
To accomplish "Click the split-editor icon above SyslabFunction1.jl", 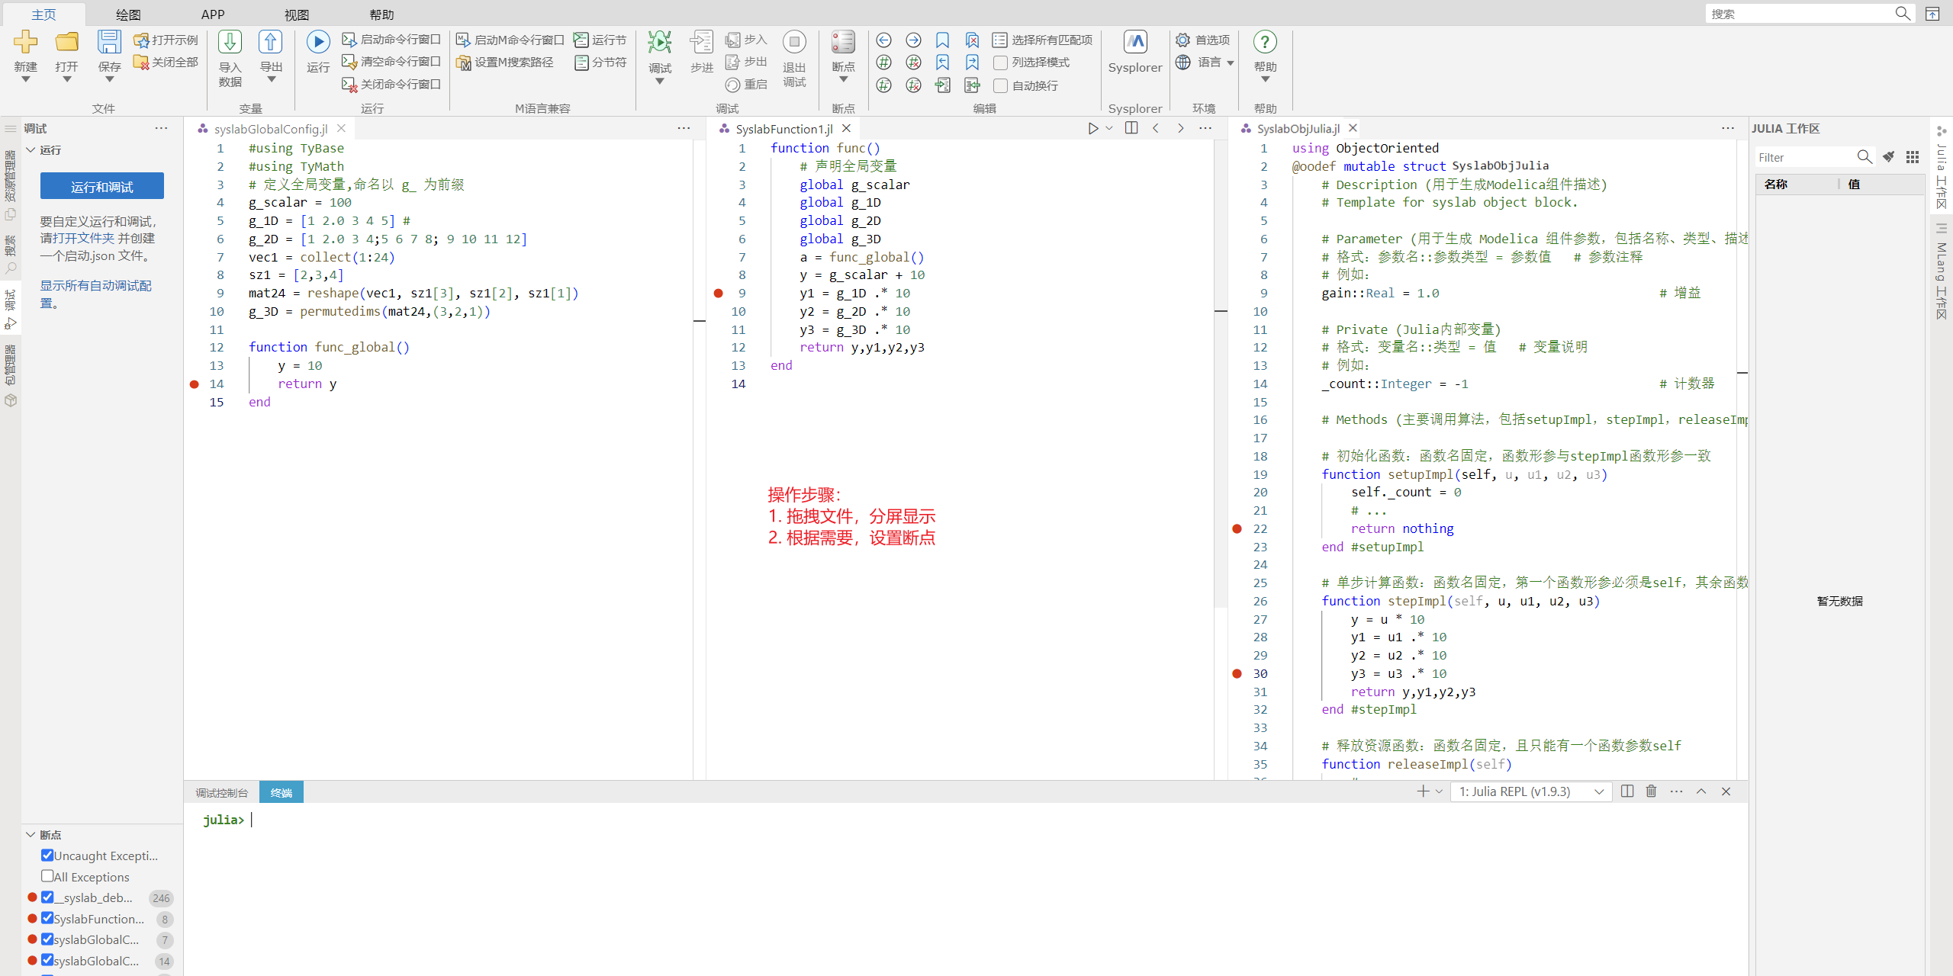I will point(1131,128).
